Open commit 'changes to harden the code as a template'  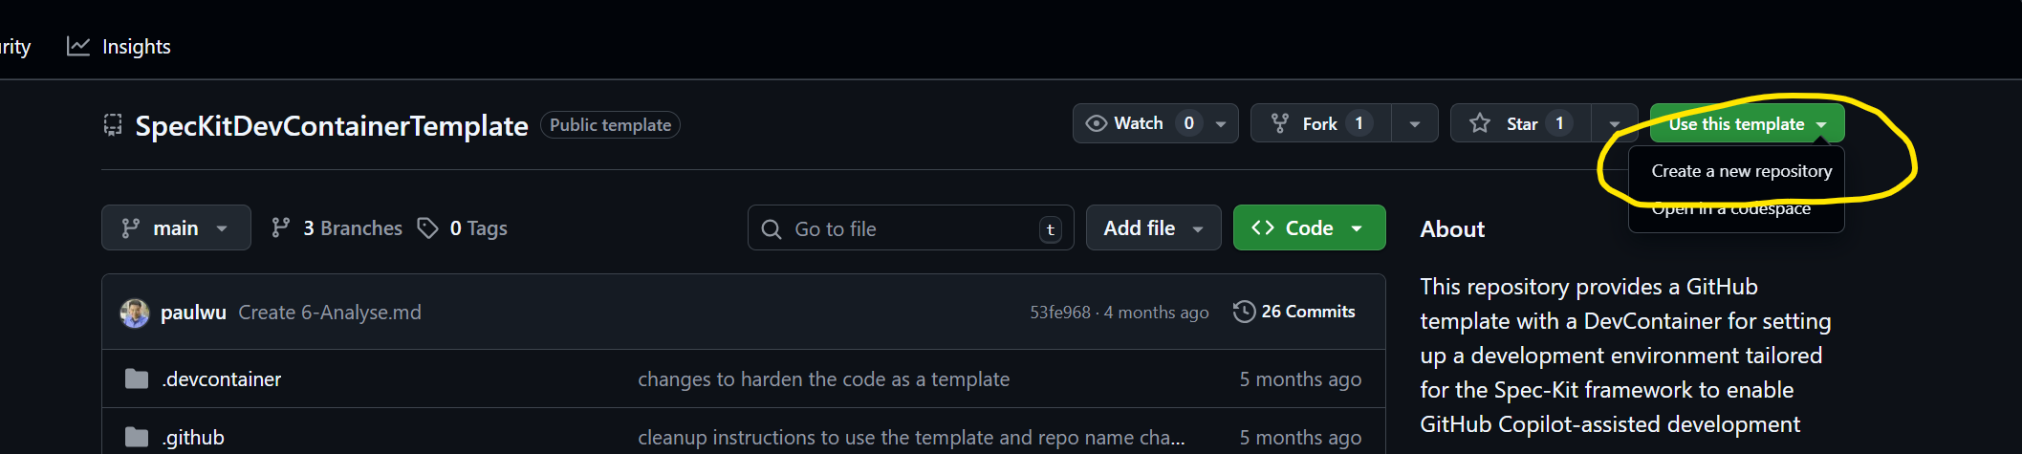point(824,379)
